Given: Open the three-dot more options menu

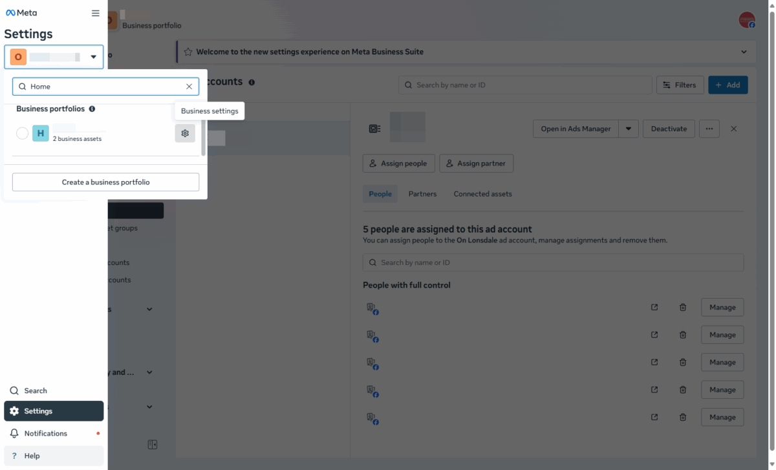Looking at the screenshot, I should pos(709,129).
